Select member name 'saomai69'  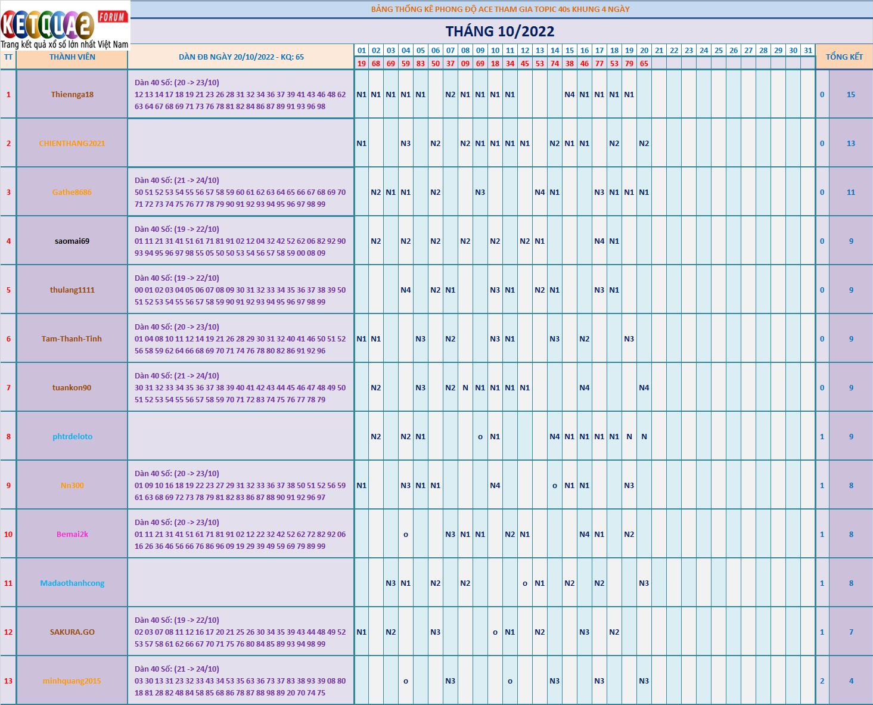tap(72, 241)
